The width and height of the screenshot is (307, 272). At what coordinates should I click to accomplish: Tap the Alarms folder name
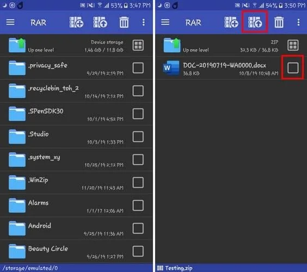(x=38, y=203)
